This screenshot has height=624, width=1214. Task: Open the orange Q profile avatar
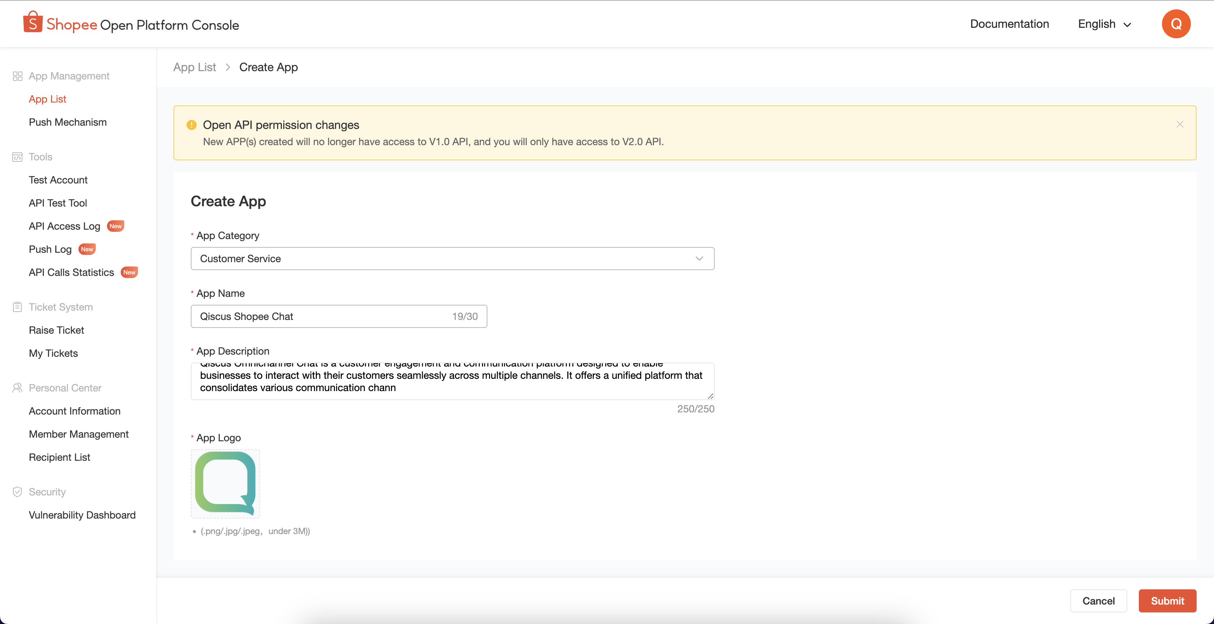pos(1176,24)
